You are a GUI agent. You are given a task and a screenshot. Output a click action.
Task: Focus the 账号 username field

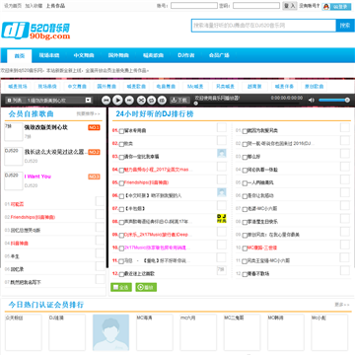(x=194, y=6)
